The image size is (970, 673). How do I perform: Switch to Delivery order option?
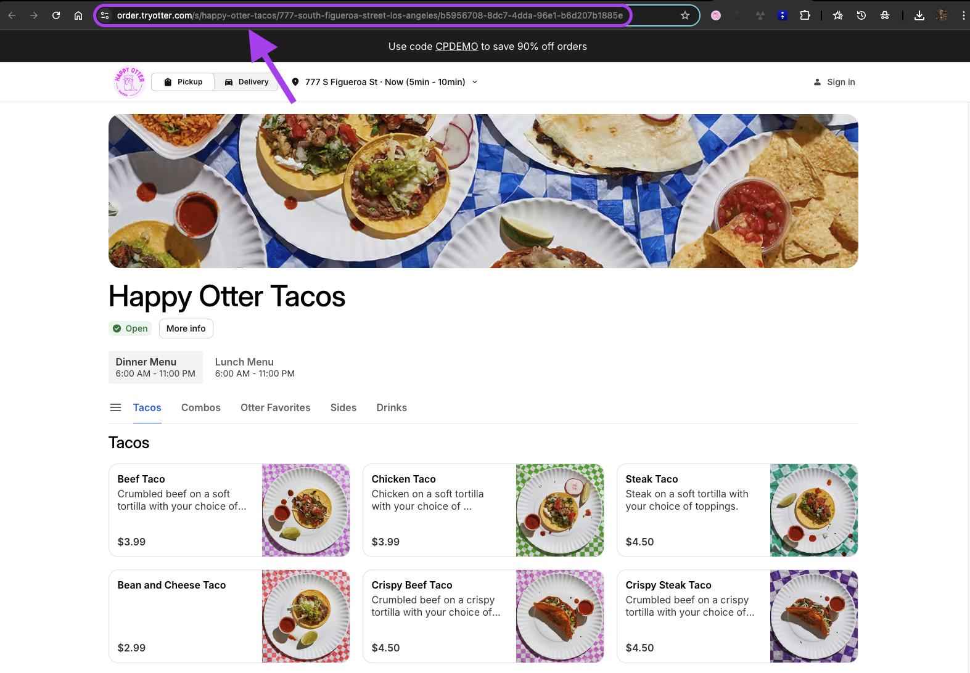247,82
